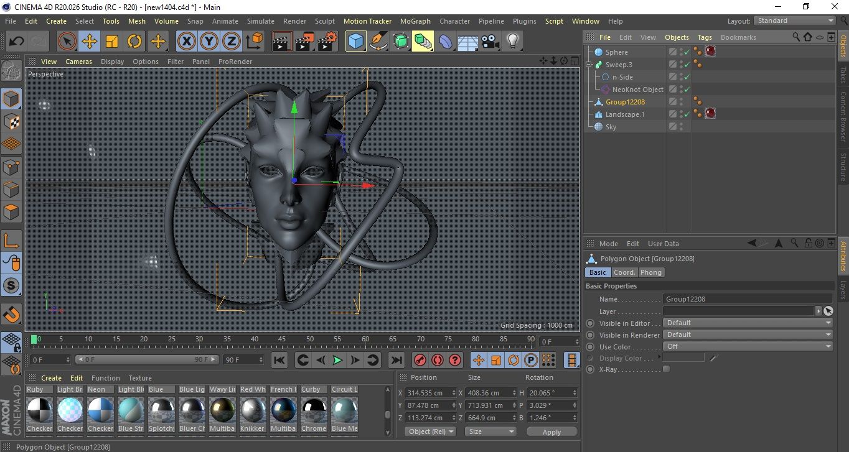
Task: Select the Rotate tool in toolbar
Action: (134, 42)
